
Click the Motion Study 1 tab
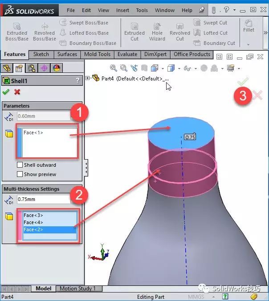77,289
